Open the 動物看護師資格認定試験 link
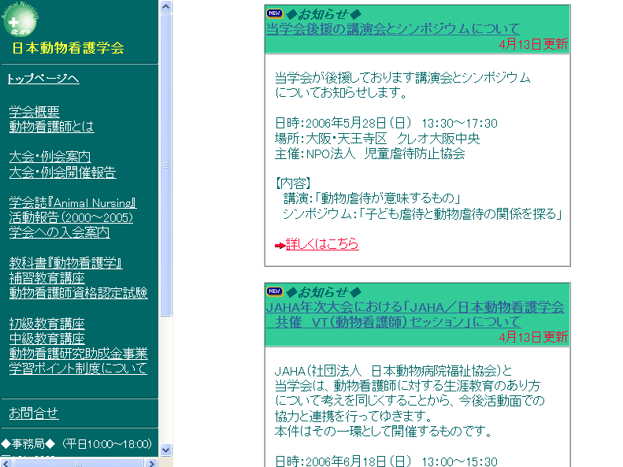623x467 pixels. click(x=78, y=293)
